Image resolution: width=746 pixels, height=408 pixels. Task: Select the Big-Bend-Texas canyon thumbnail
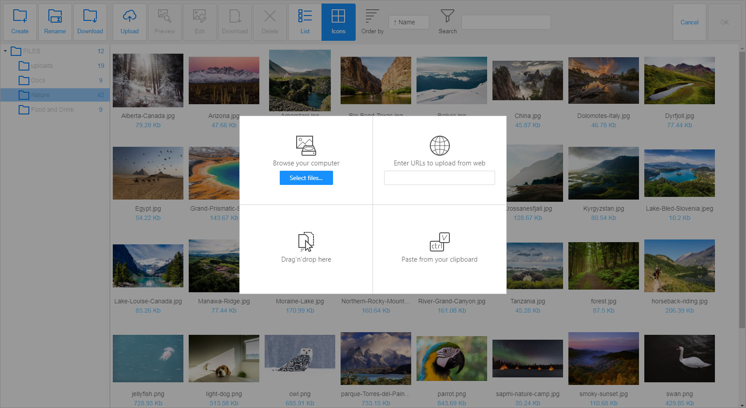tap(376, 80)
